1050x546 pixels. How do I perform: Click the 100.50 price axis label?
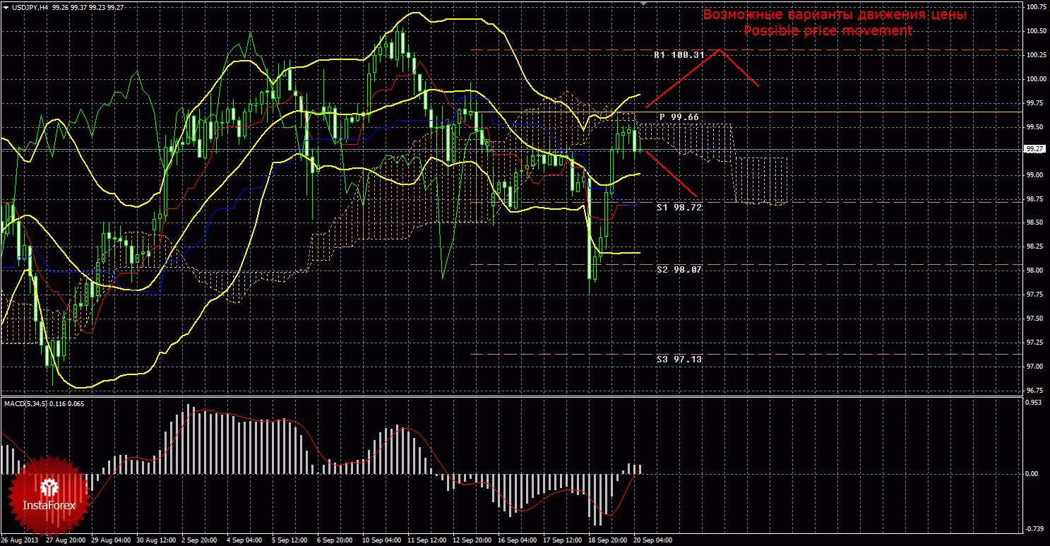tap(1036, 31)
